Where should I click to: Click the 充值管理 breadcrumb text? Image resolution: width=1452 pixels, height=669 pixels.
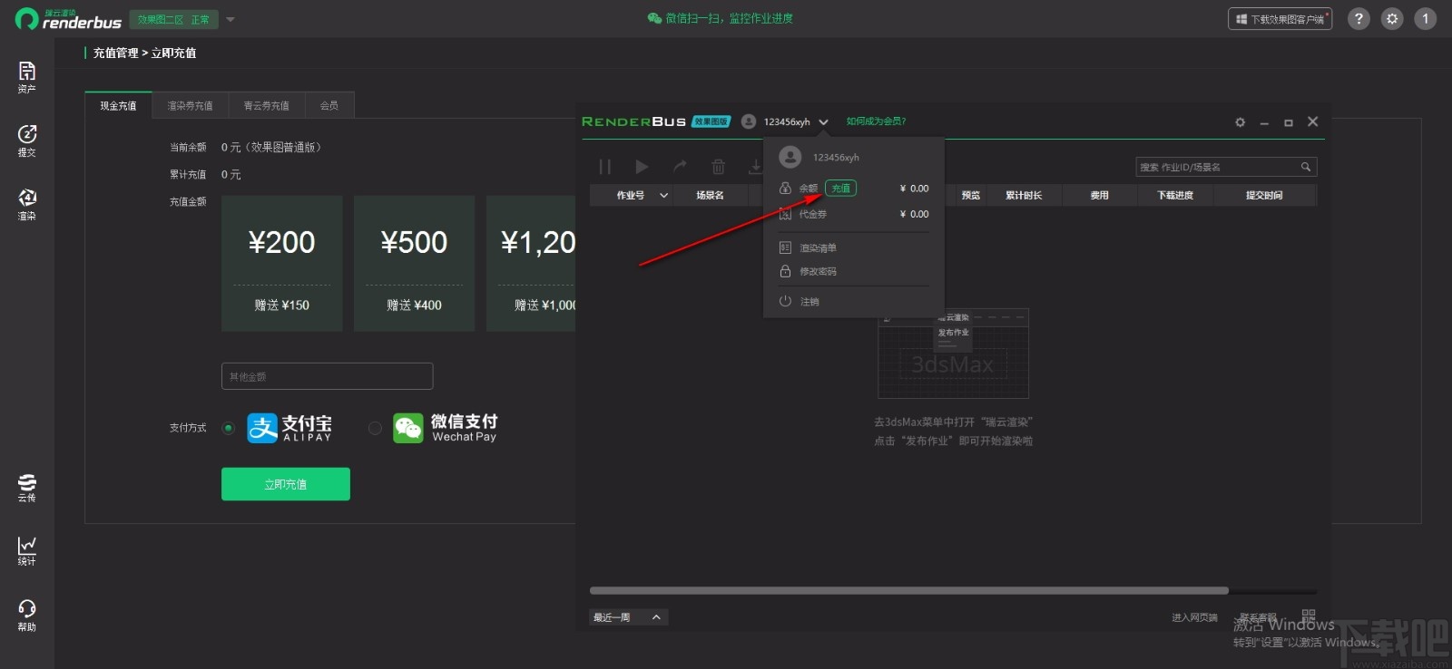coord(116,53)
